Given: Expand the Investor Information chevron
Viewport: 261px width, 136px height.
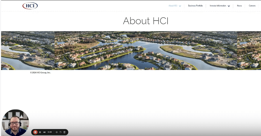Looking at the screenshot, I should click(x=229, y=6).
